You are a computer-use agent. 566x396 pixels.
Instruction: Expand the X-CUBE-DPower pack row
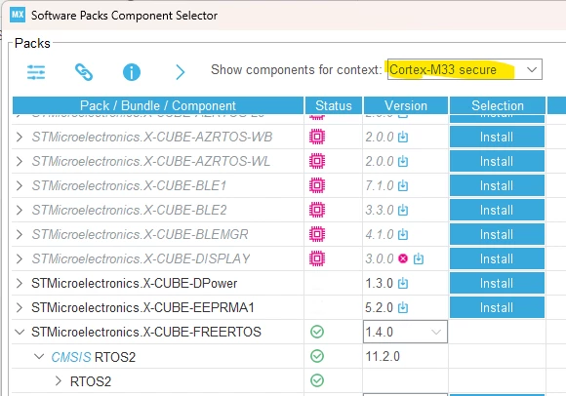20,283
